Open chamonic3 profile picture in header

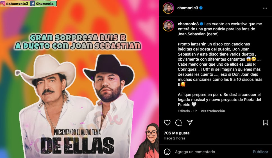(x=168, y=8)
